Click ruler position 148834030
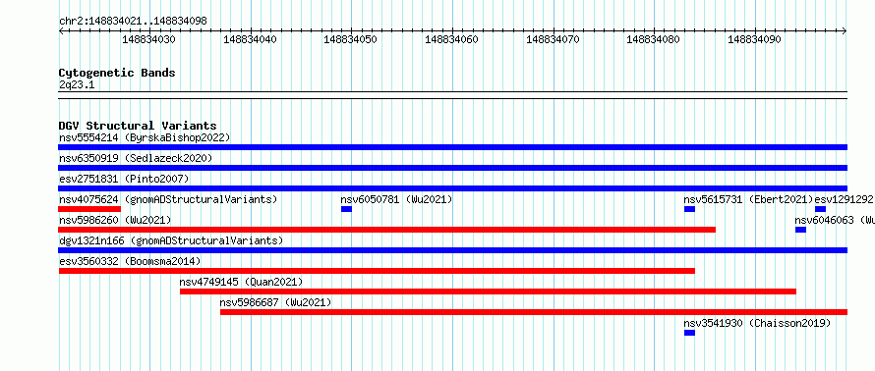This screenshot has height=371, width=875. (x=148, y=39)
